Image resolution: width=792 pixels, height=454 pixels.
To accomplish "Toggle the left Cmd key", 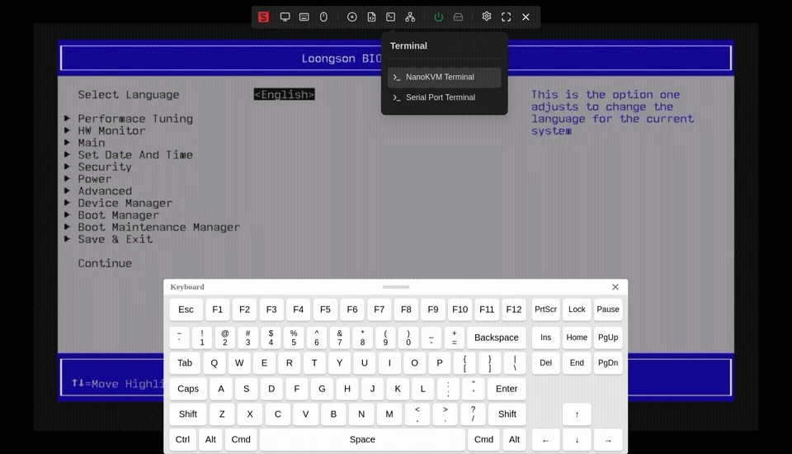I will 241,439.
